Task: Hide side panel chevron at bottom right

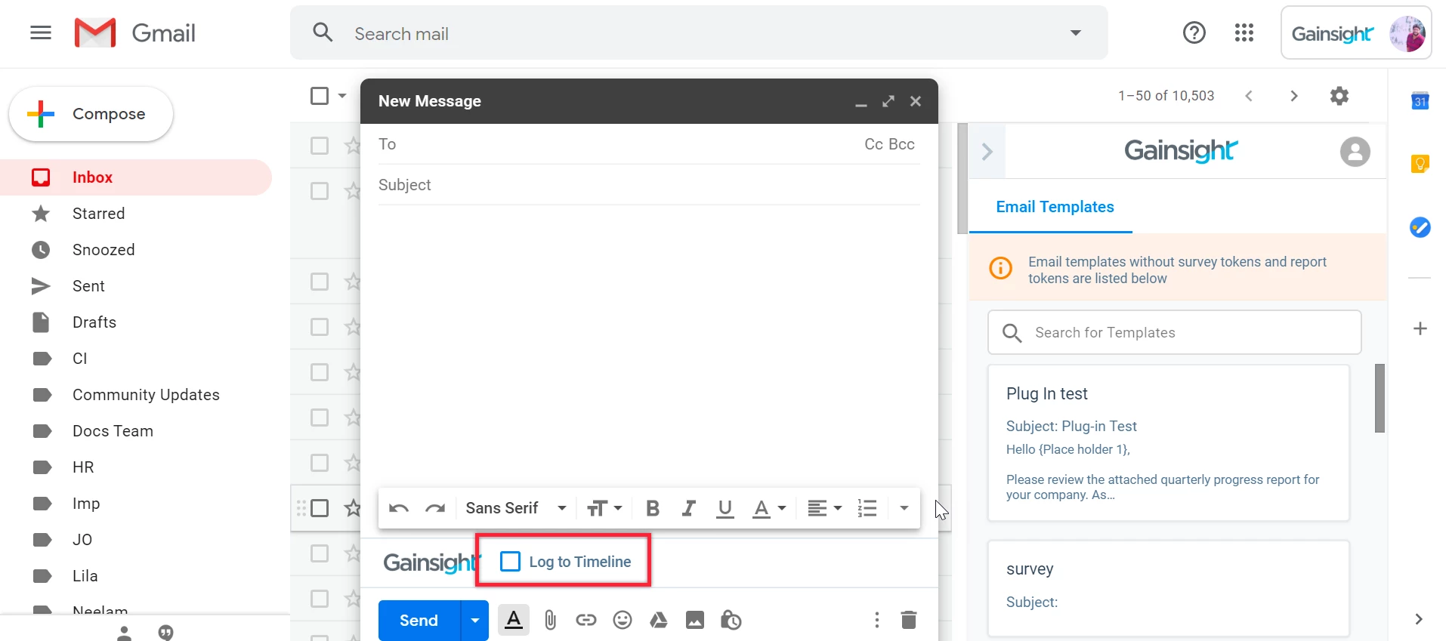Action: pyautogui.click(x=1419, y=619)
